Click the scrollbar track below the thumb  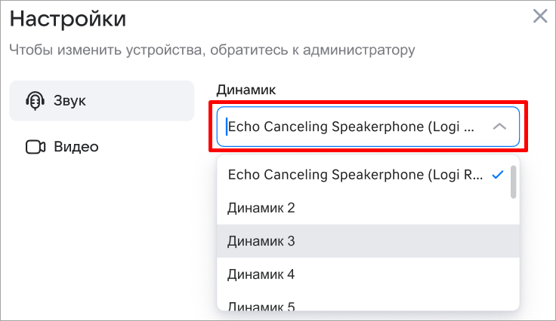click(514, 256)
